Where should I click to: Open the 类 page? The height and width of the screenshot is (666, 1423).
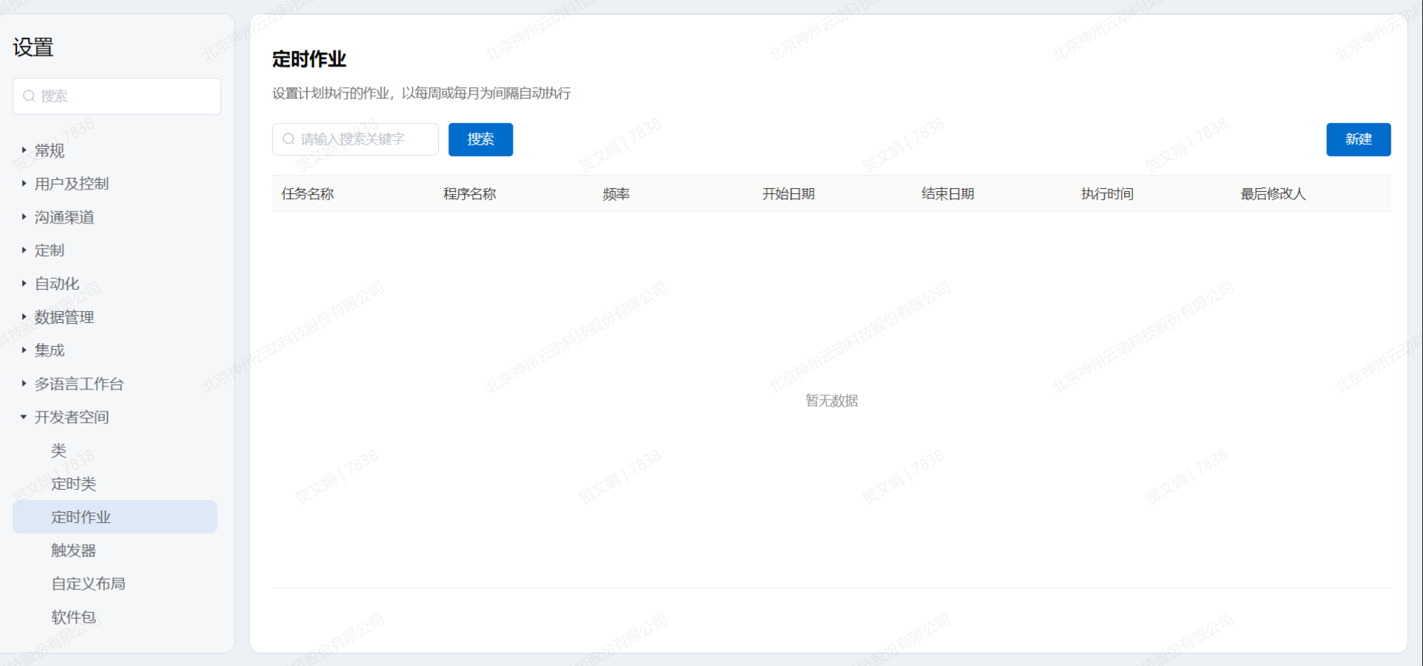pos(59,451)
